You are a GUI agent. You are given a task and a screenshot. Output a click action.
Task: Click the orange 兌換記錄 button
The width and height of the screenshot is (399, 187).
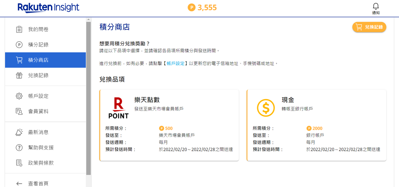point(369,27)
